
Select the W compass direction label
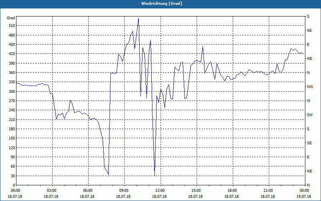309,101
